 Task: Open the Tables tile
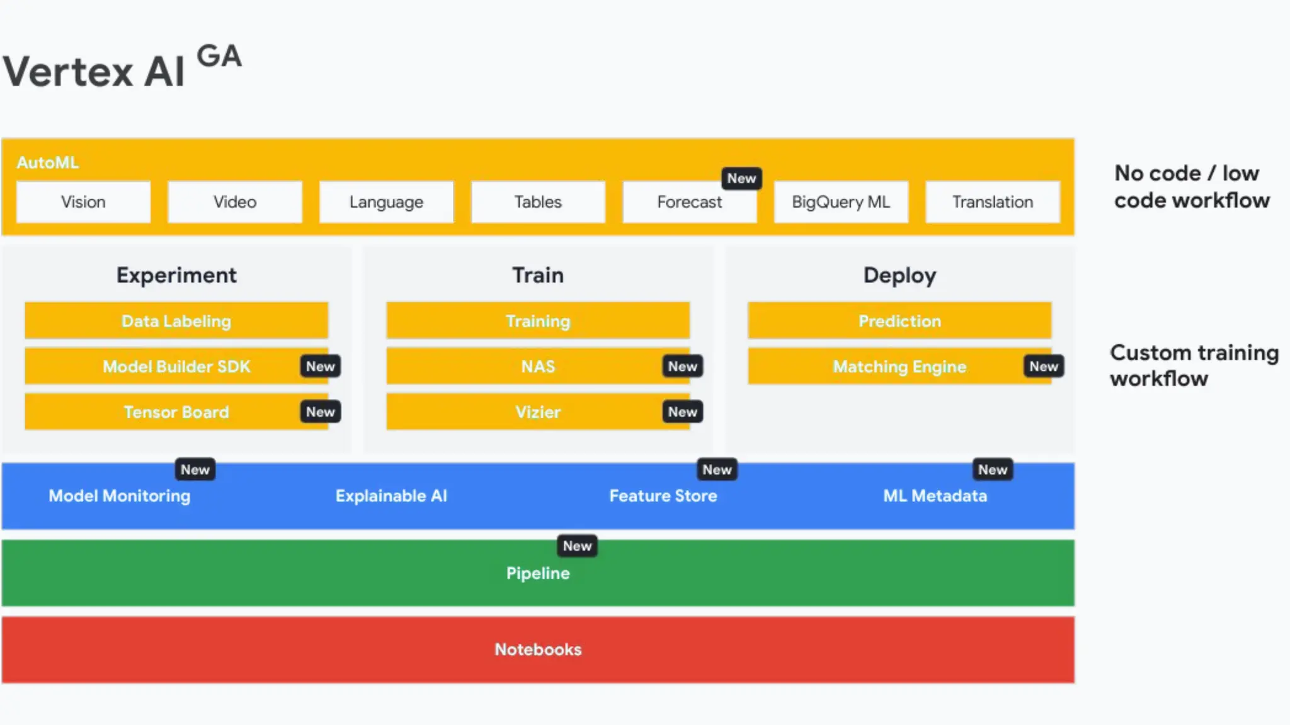tap(538, 202)
